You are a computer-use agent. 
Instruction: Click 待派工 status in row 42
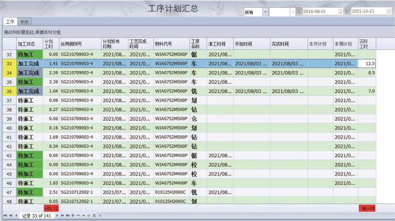[x=29, y=146]
